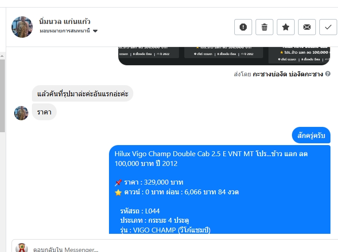338x252 pixels.
Task: Open the rightmost car card in the carousel
Action: point(299,55)
